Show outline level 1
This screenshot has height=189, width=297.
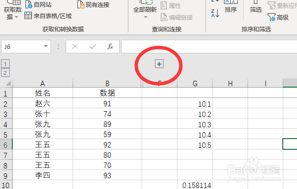coord(5,64)
